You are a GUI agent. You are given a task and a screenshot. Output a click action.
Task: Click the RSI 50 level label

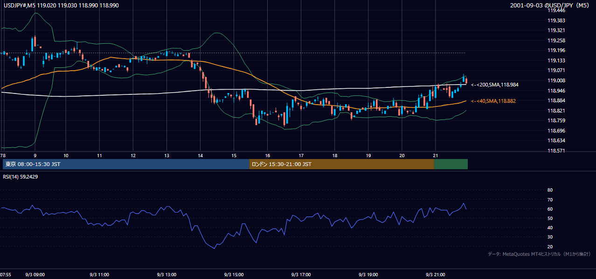coord(550,218)
